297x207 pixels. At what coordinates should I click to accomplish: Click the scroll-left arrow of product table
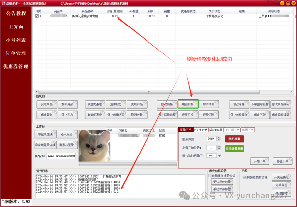click(36, 92)
